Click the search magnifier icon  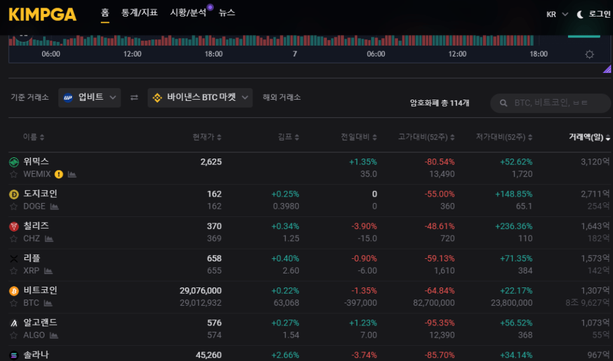pos(504,103)
